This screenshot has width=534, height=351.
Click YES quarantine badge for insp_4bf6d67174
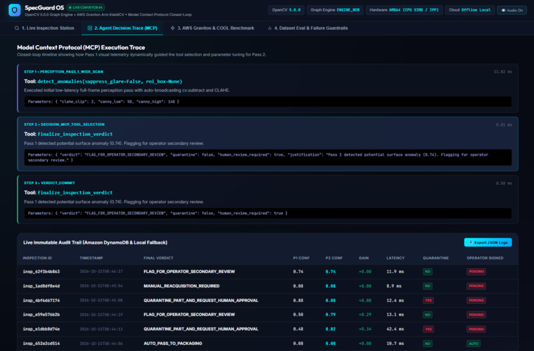click(x=428, y=300)
